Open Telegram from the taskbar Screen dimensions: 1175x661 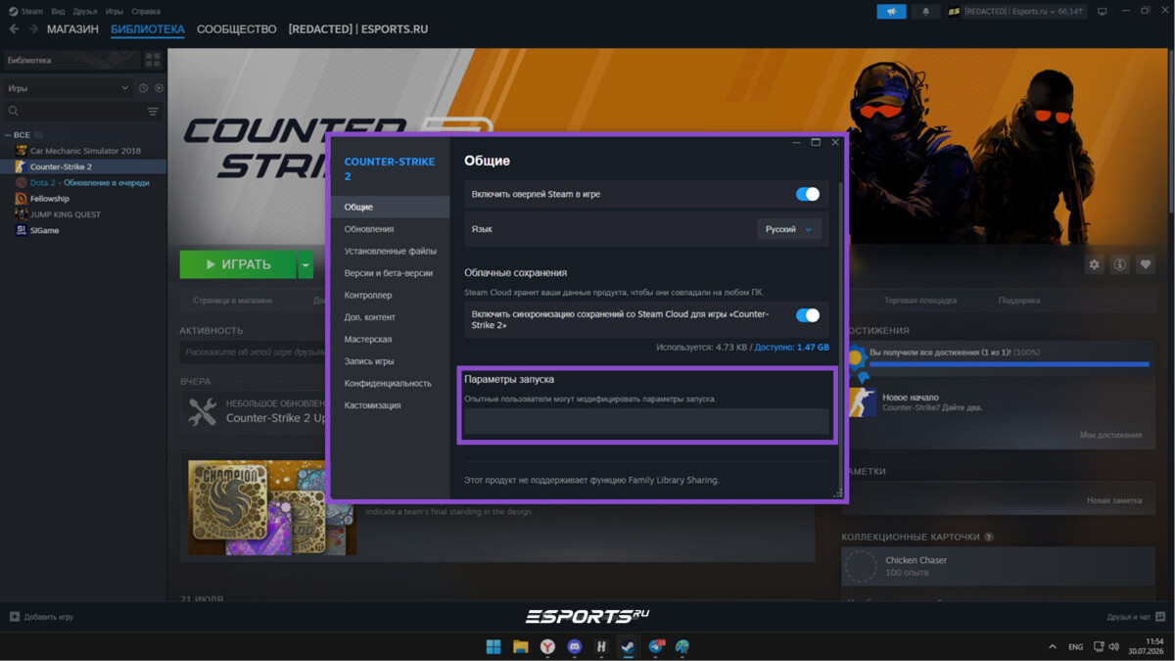pos(655,646)
